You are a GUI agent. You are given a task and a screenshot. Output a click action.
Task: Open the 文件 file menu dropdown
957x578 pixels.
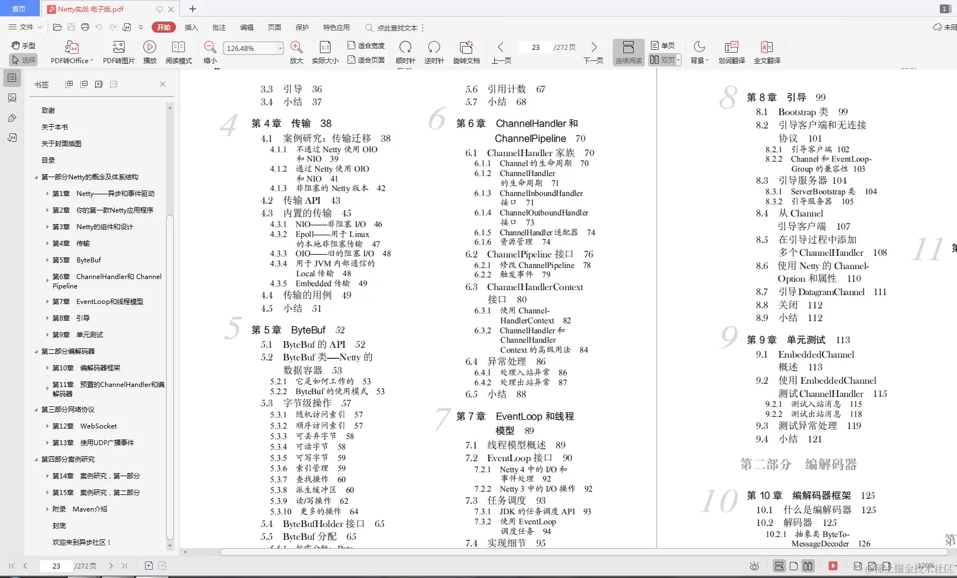click(25, 27)
